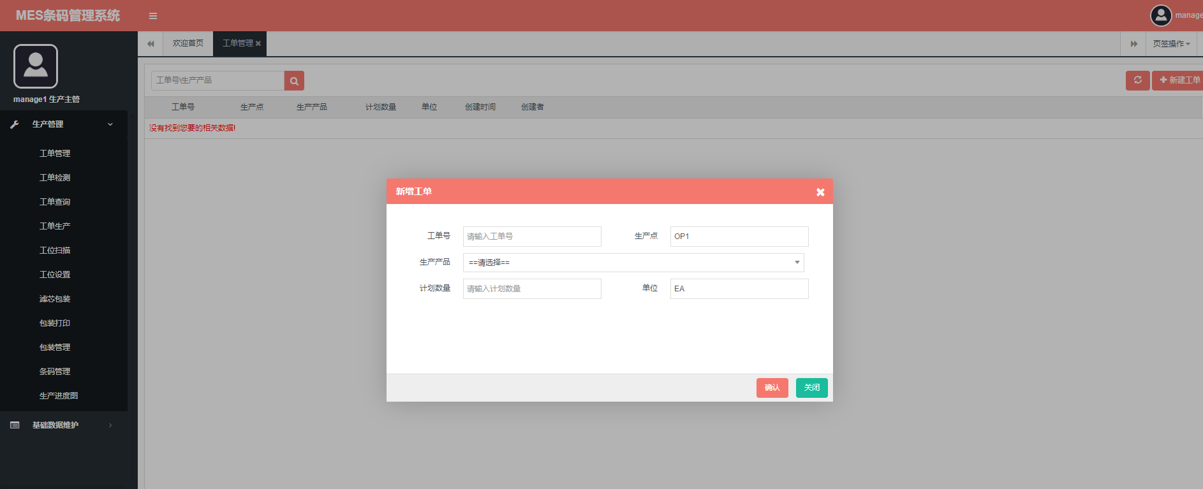Select 条码管理 from the sidebar
The image size is (1203, 489).
55,372
